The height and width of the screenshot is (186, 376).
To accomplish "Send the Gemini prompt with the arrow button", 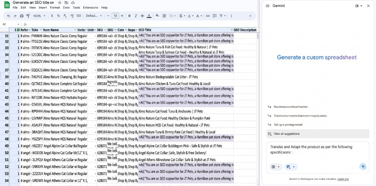I will tap(363, 167).
